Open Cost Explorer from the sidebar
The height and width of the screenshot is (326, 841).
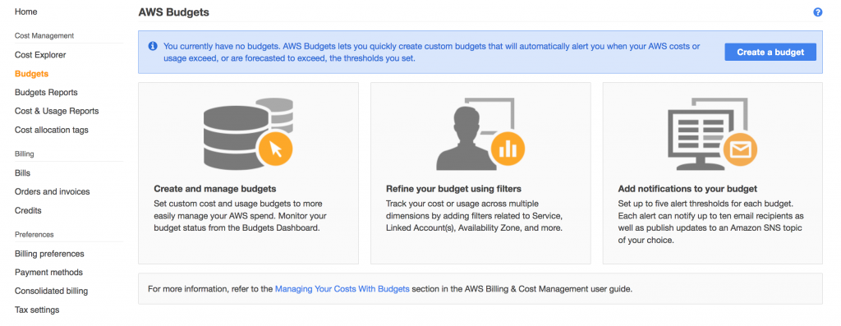[40, 55]
